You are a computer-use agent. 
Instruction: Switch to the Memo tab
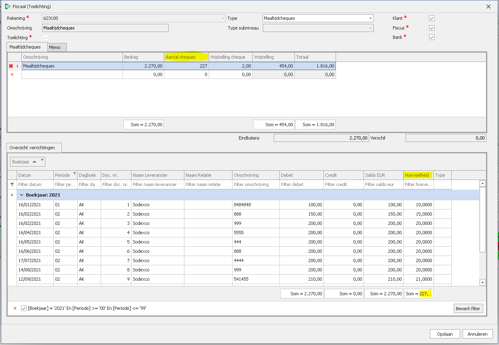pyautogui.click(x=55, y=47)
